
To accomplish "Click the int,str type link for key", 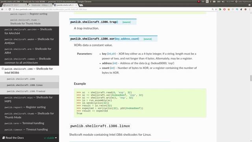I will [111, 54].
